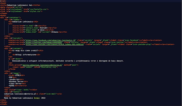Click the "-Windows Server" line
Image resolution: width=182 pixels, height=106 pixels.
coord(16,82)
